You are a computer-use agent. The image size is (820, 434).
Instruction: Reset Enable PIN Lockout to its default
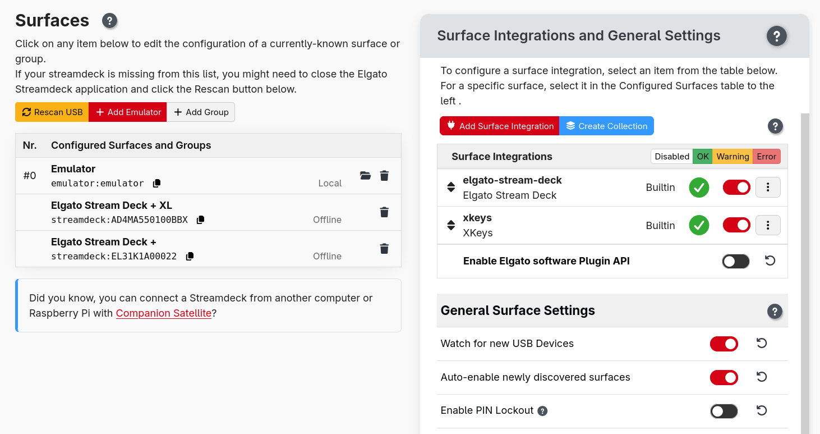coord(761,410)
